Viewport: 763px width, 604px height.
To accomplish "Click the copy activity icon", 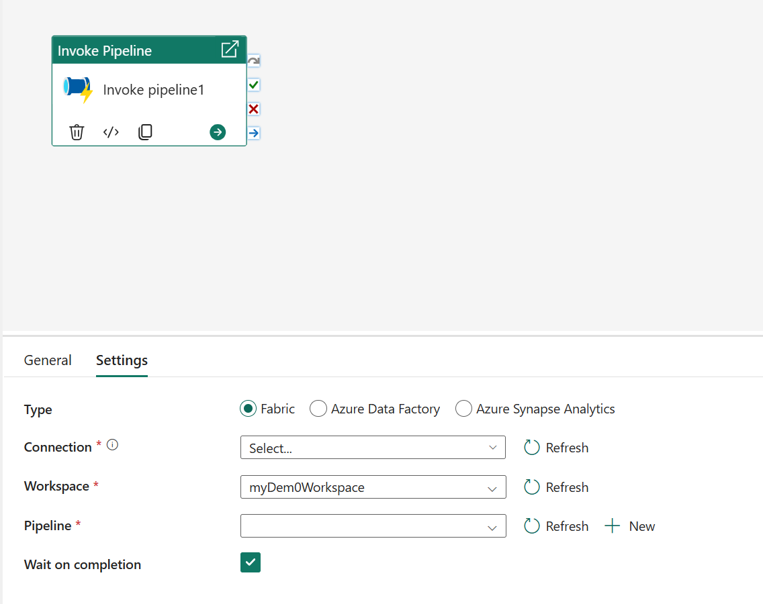I will point(145,132).
